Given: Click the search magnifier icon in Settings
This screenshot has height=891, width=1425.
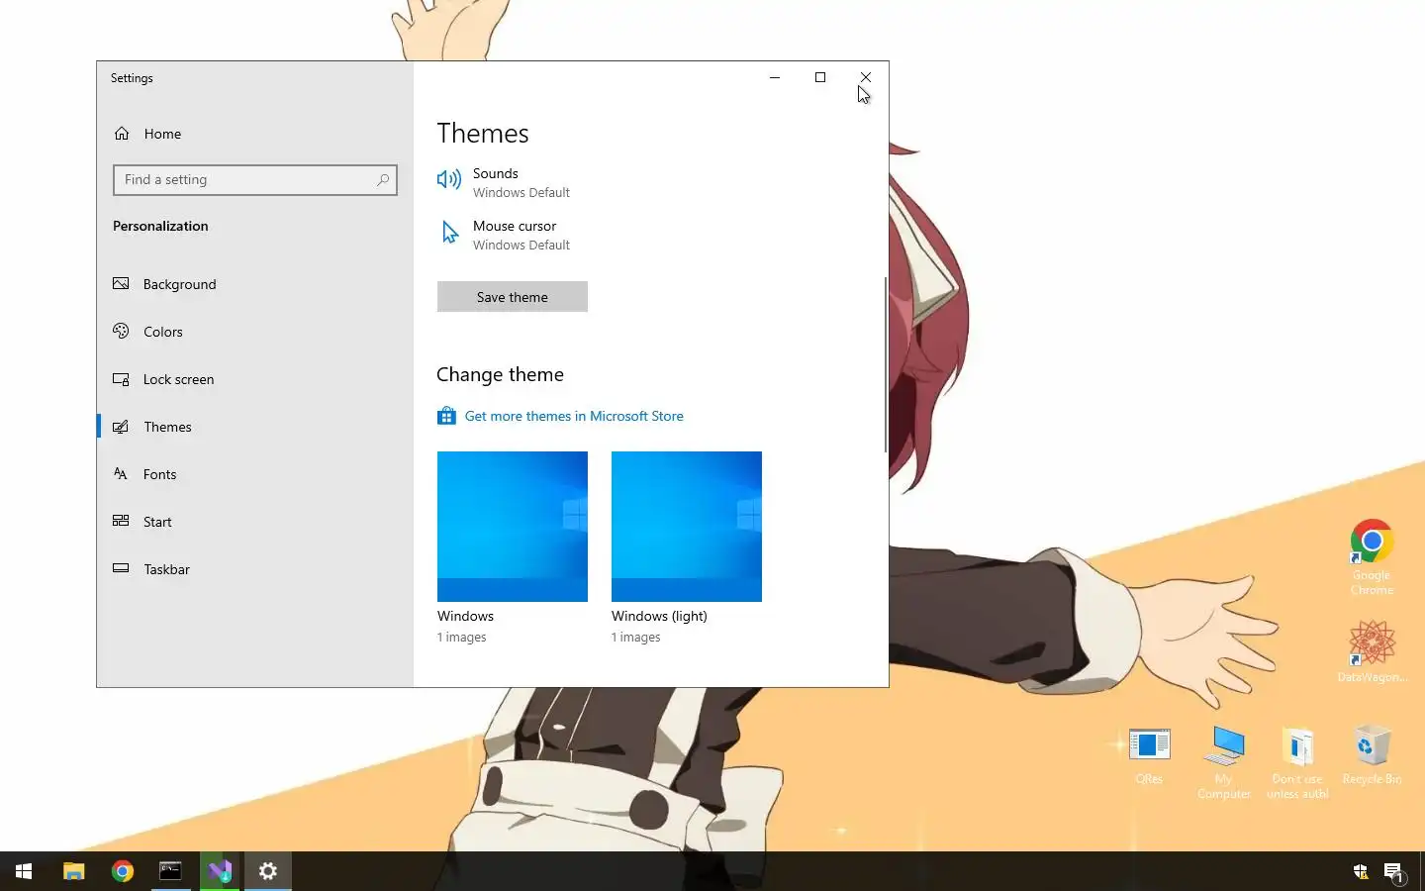Looking at the screenshot, I should (x=383, y=180).
